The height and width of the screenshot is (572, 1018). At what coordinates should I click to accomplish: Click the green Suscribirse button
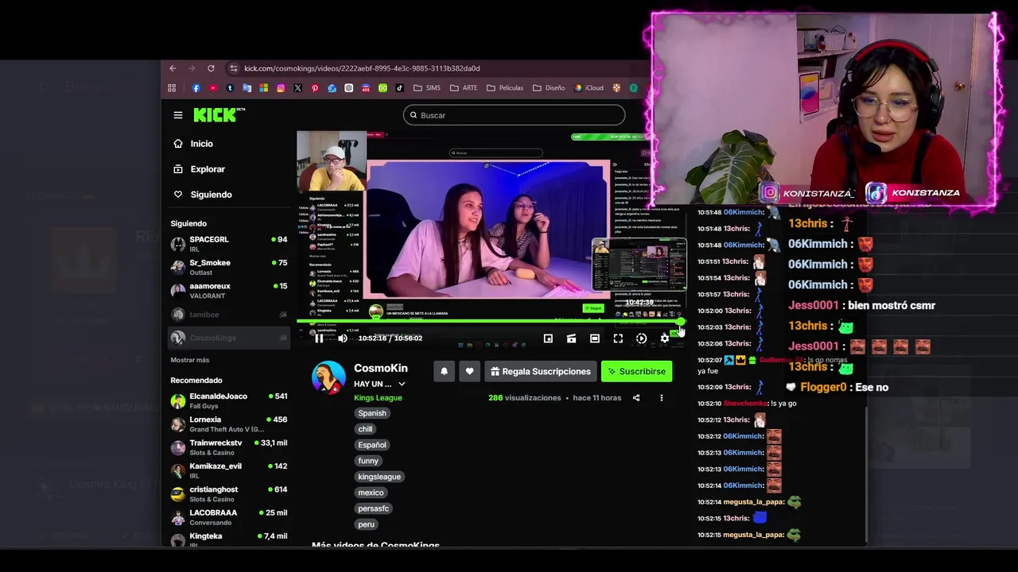(x=636, y=371)
